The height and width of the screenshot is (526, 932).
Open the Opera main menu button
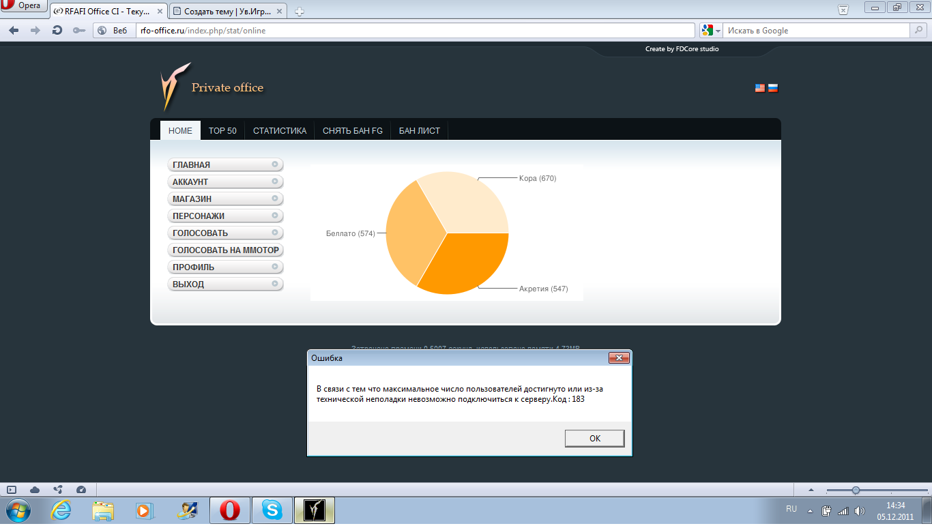click(23, 6)
